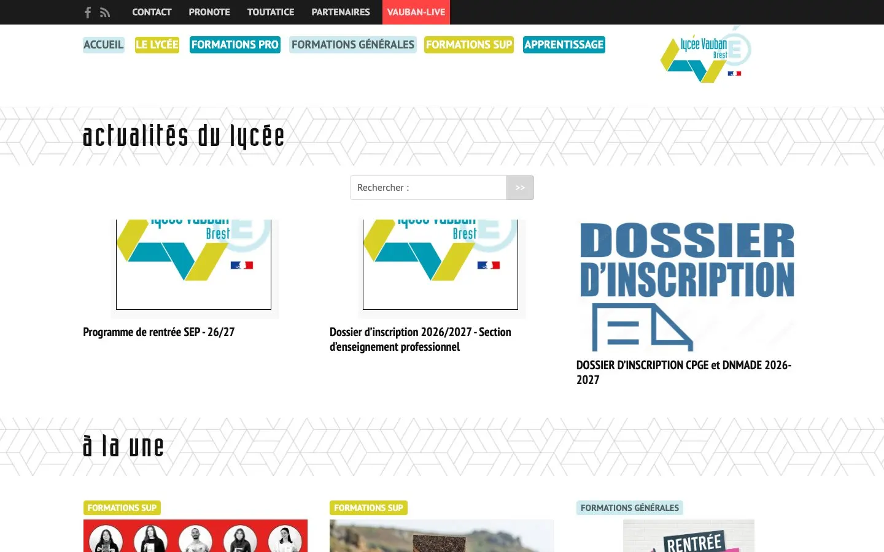This screenshot has width=884, height=552.
Task: Open the RENTRÉE article image
Action: point(689,536)
